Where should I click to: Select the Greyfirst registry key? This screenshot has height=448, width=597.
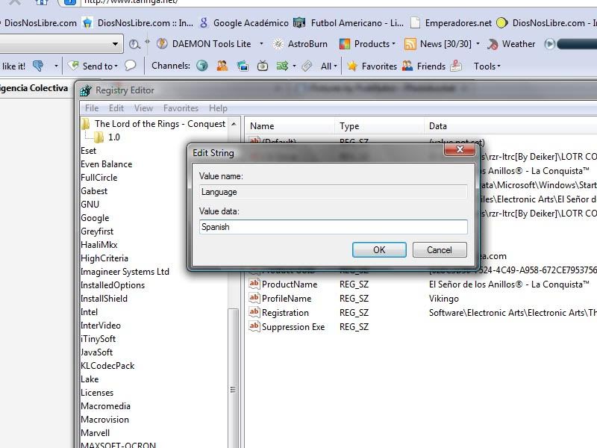click(97, 231)
